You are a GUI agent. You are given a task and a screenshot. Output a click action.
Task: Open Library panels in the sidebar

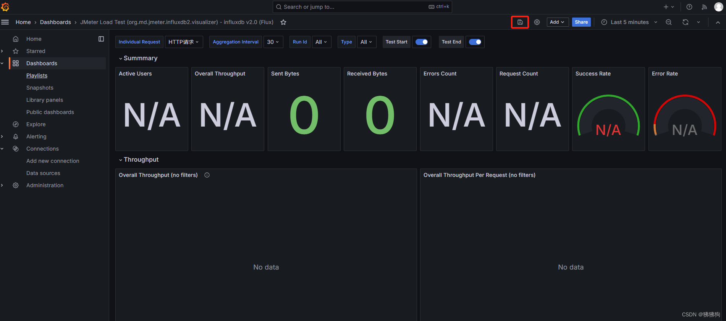[x=45, y=100]
